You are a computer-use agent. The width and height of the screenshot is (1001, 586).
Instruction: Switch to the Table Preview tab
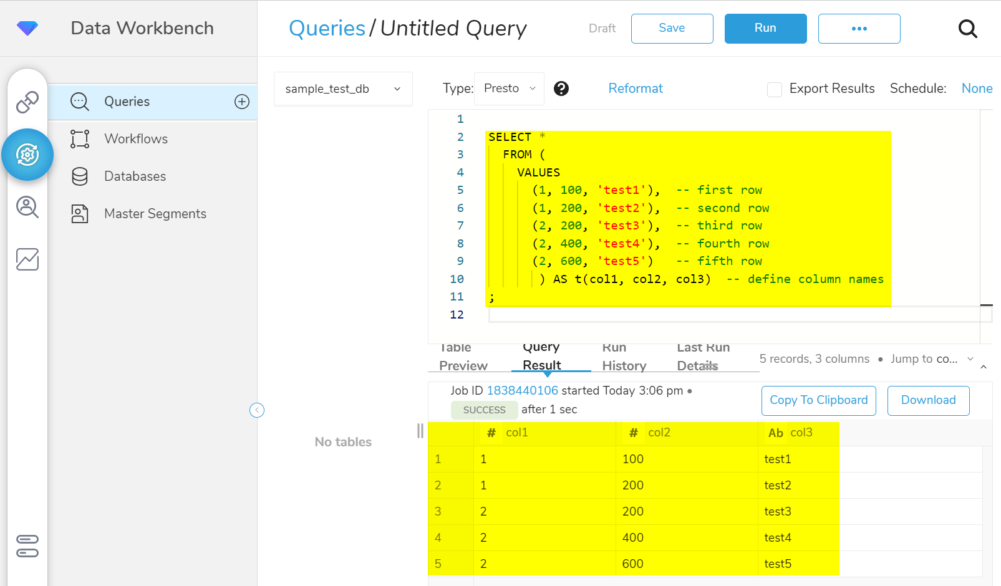coord(463,357)
